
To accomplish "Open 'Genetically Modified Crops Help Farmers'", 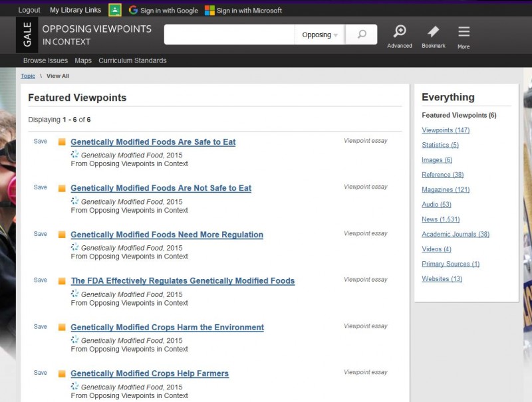I will pos(150,373).
